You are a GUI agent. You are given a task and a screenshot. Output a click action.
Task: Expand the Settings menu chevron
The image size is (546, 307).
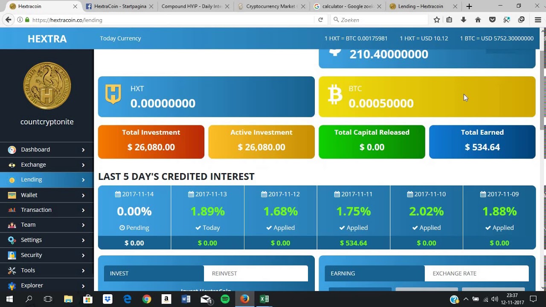pyautogui.click(x=83, y=240)
